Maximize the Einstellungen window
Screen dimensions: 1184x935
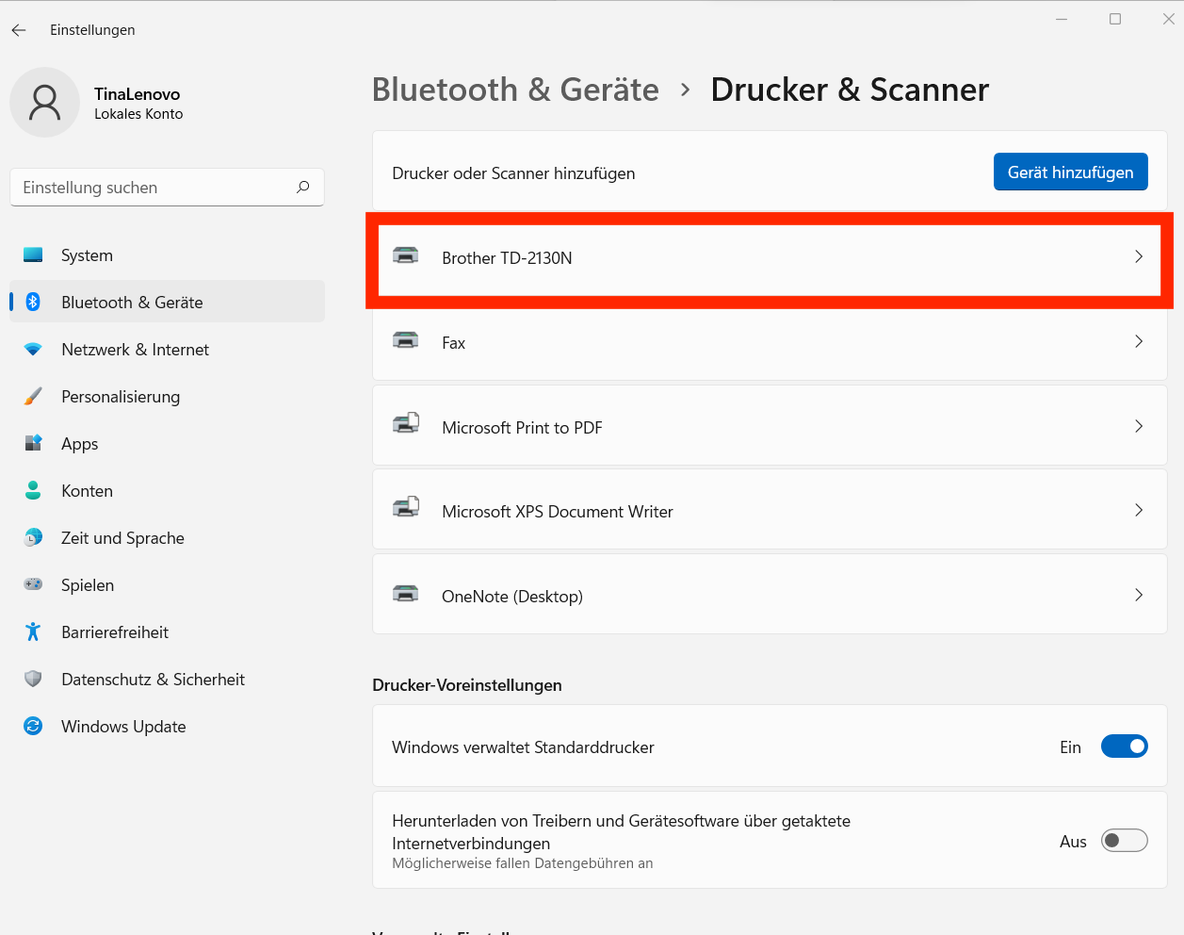point(1115,19)
